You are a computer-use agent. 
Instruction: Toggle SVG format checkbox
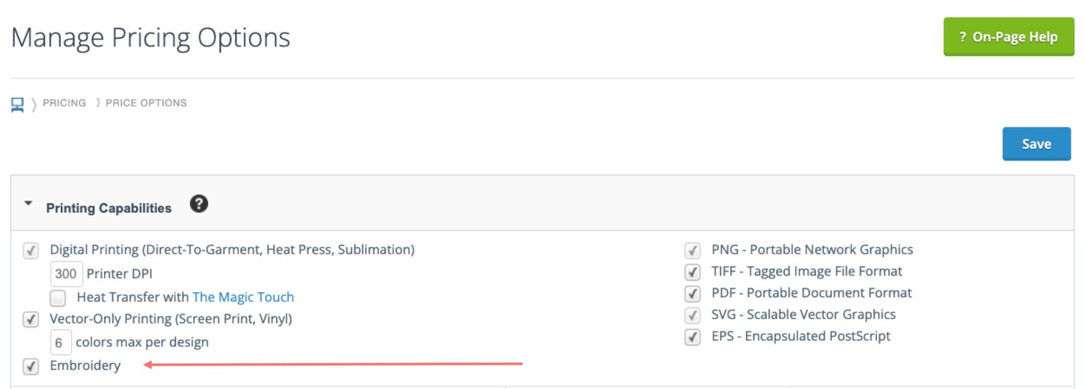click(693, 316)
